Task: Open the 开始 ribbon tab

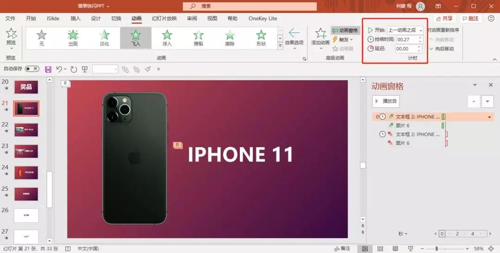Action: point(31,19)
